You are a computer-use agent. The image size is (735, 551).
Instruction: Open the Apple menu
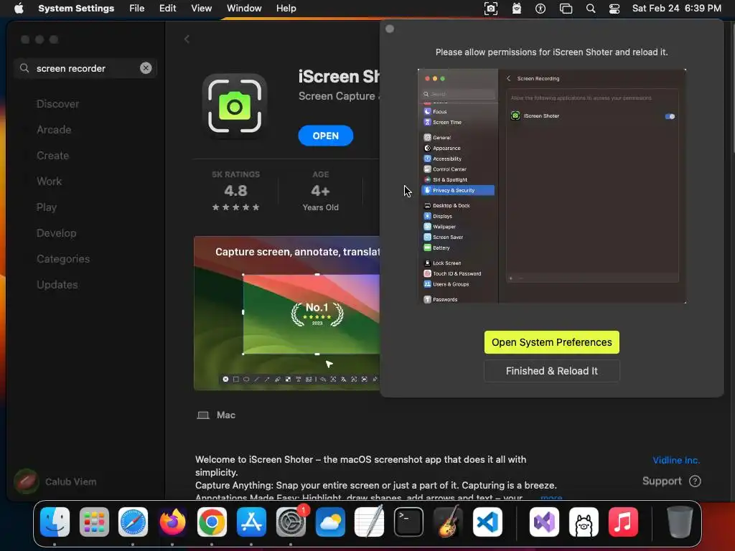coord(19,9)
